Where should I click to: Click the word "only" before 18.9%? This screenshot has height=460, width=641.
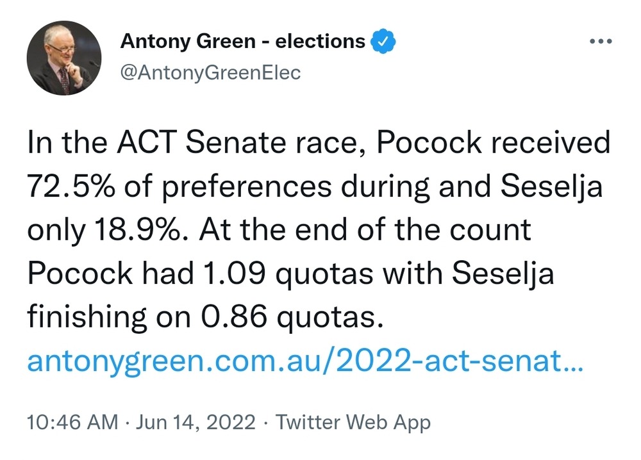(53, 230)
